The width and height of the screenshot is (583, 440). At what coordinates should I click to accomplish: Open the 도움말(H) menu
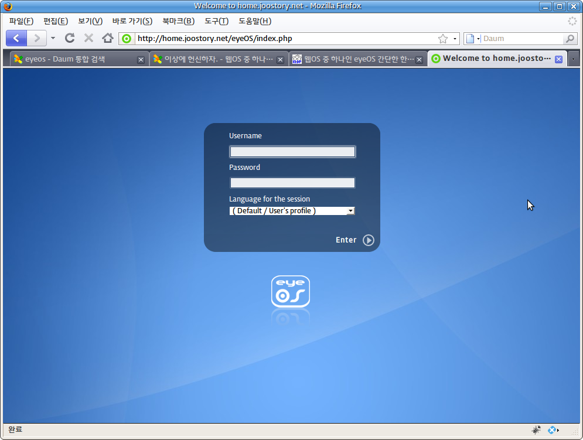pyautogui.click(x=255, y=21)
